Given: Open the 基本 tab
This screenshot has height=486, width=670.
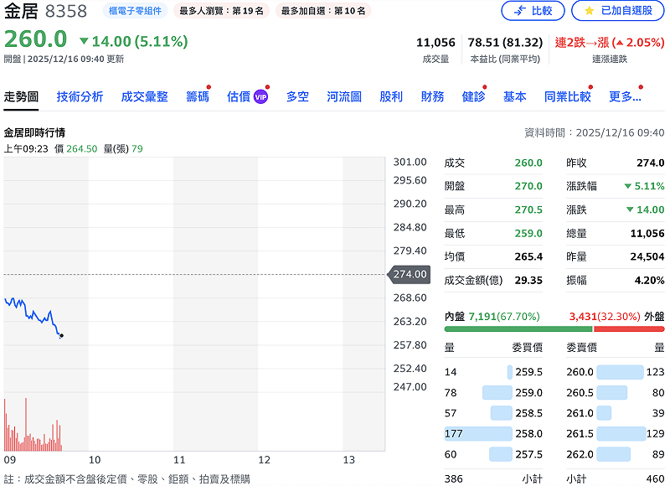Looking at the screenshot, I should pyautogui.click(x=514, y=96).
